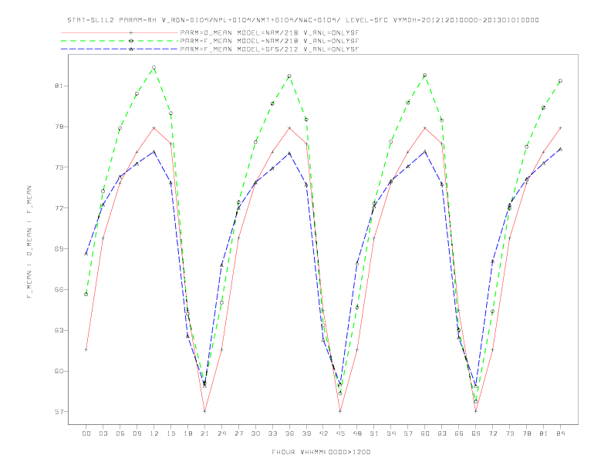611x472 pixels.
Task: Click the blue legend line triangle marker
Action: (x=131, y=49)
